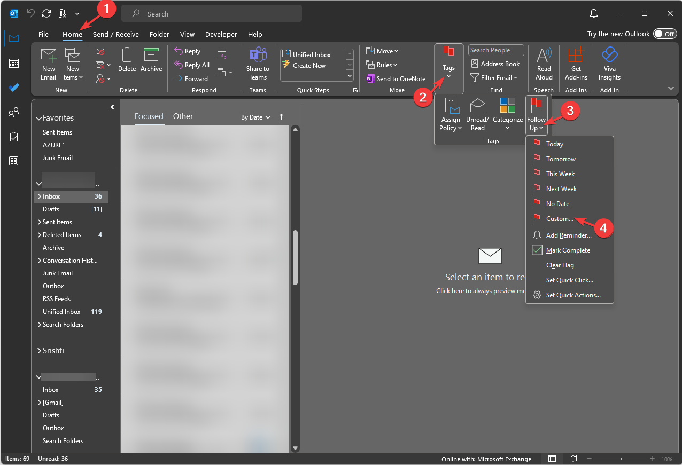Reverse the sort order arrow
The height and width of the screenshot is (465, 682).
pos(282,117)
